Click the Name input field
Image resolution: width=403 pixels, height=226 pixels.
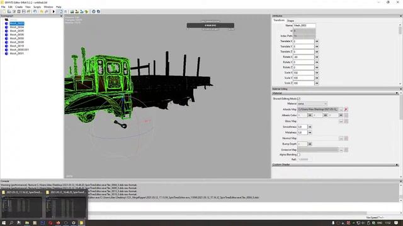tap(304, 26)
